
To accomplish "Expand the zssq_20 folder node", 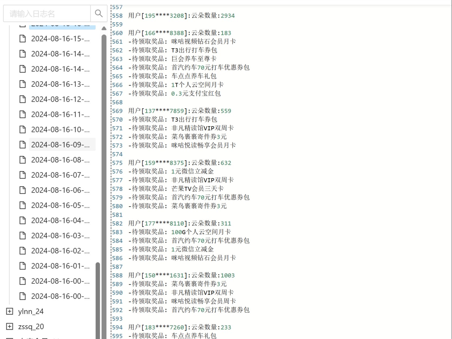I will tap(9, 327).
